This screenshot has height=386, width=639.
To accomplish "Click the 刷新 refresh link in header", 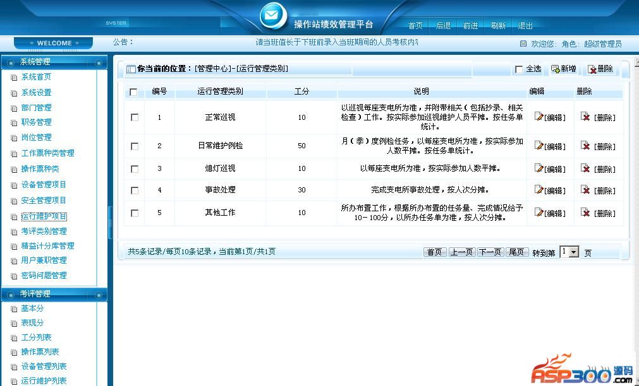I will tap(498, 26).
